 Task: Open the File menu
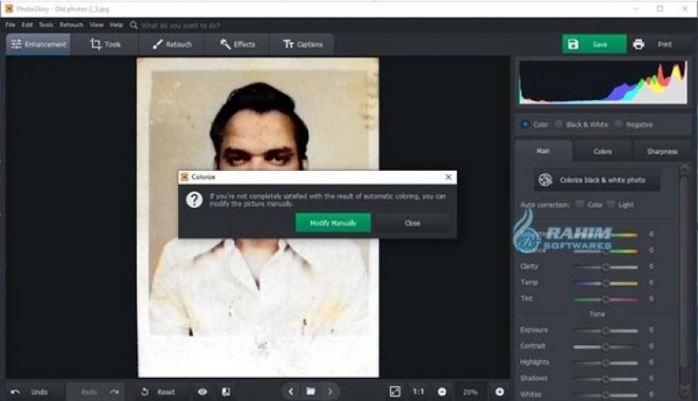pos(11,25)
